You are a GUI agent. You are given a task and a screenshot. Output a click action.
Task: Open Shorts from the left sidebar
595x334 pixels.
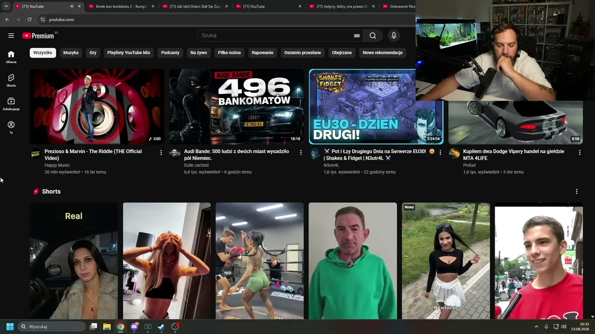pos(11,80)
